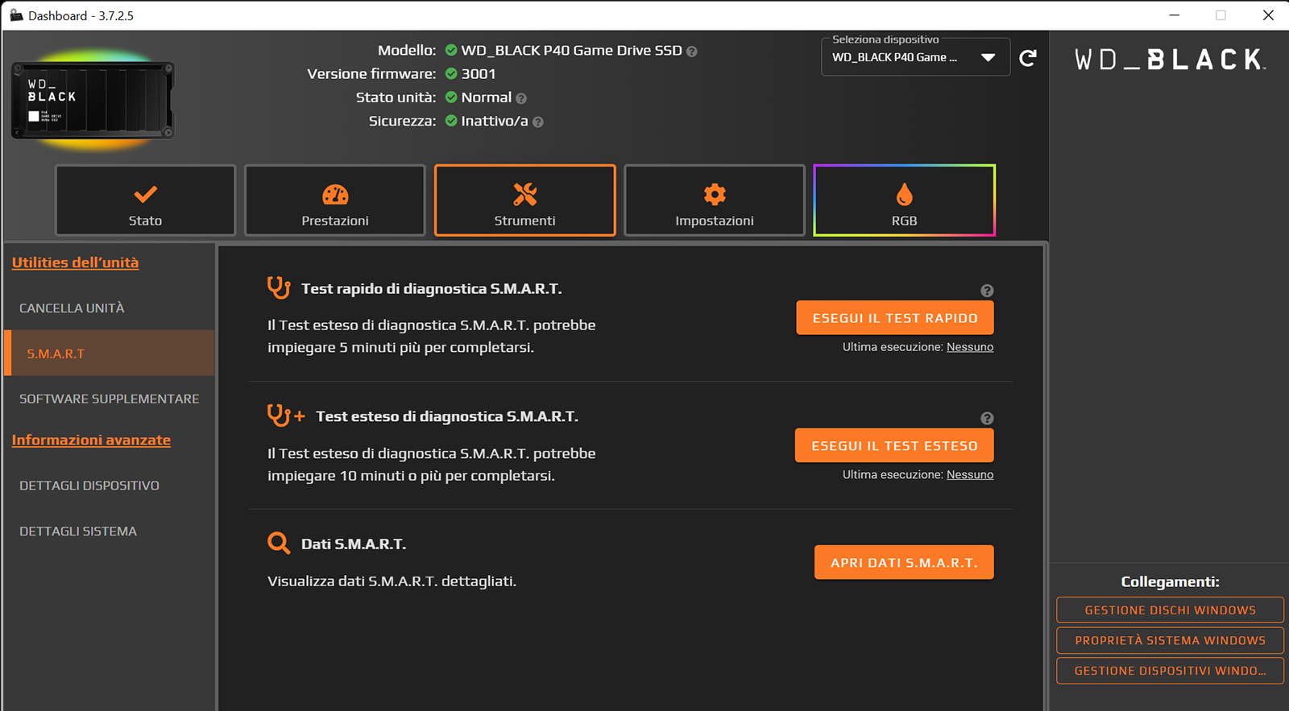Viewport: 1289px width, 711px height.
Task: Minimize the Dashboard window
Action: pos(1175,15)
